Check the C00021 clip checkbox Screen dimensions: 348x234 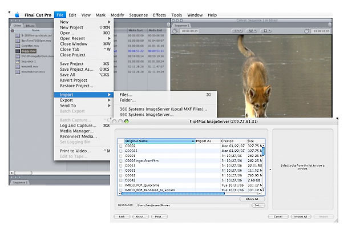click(121, 151)
